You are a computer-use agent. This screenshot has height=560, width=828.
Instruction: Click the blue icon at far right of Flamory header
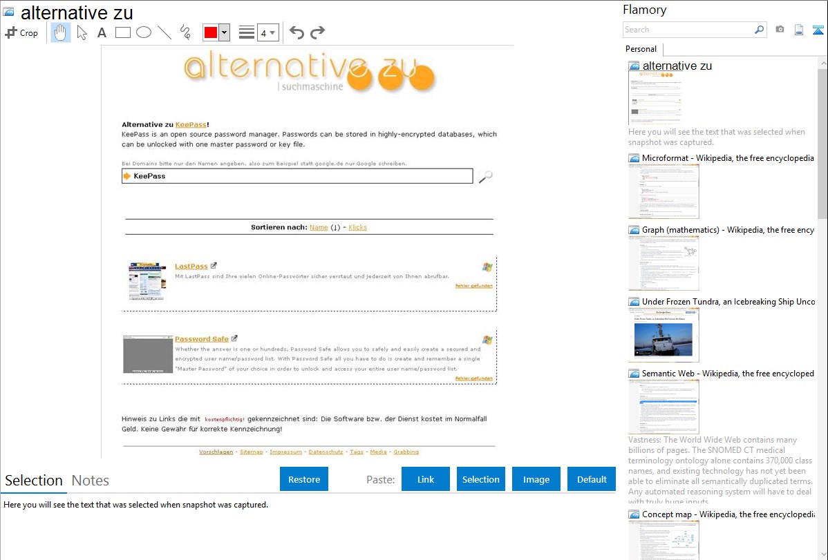point(818,30)
